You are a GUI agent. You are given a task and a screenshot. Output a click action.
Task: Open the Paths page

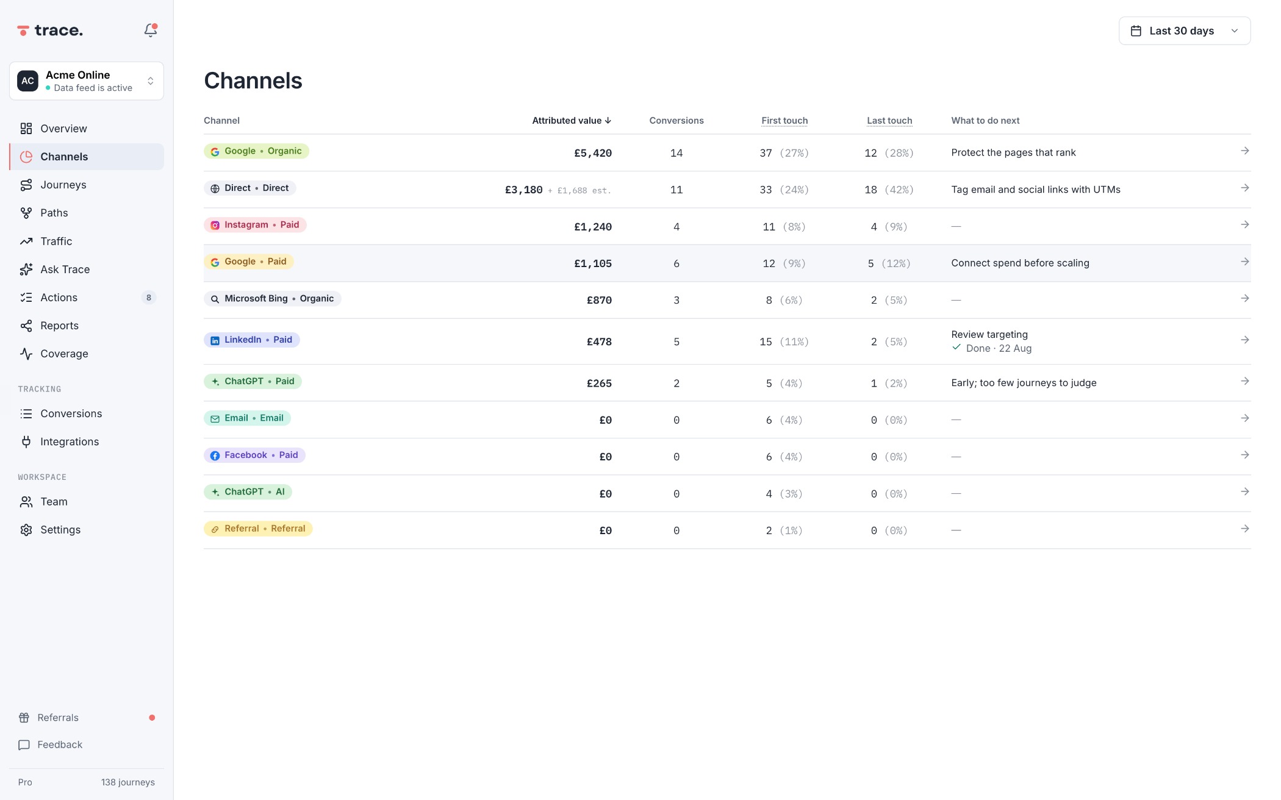click(87, 213)
